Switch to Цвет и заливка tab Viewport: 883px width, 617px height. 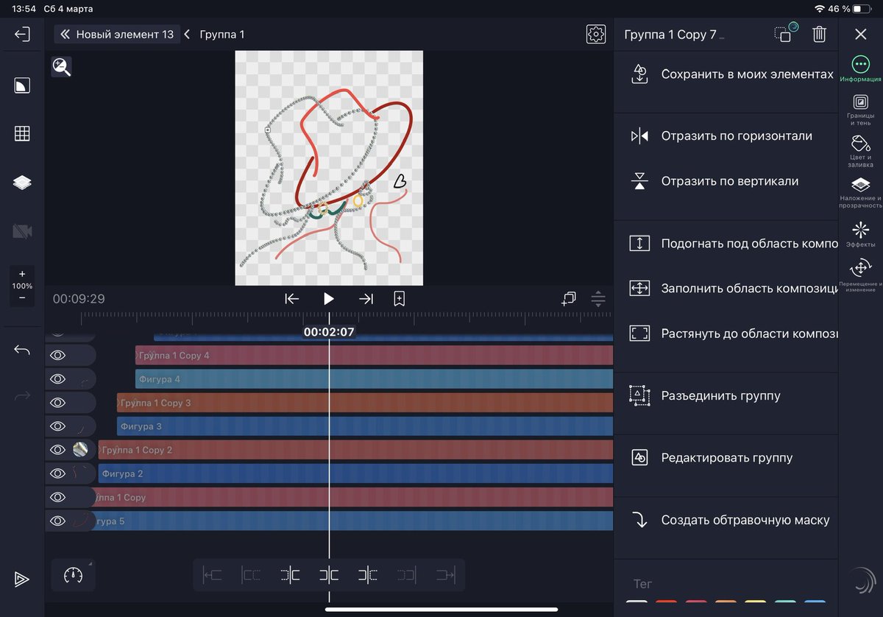pyautogui.click(x=860, y=151)
